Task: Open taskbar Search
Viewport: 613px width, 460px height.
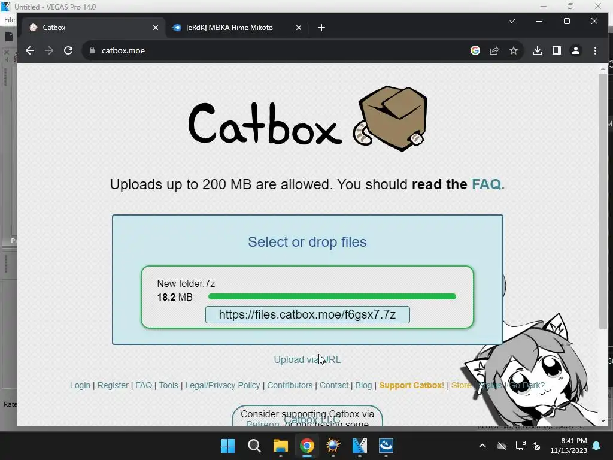Action: click(x=254, y=446)
